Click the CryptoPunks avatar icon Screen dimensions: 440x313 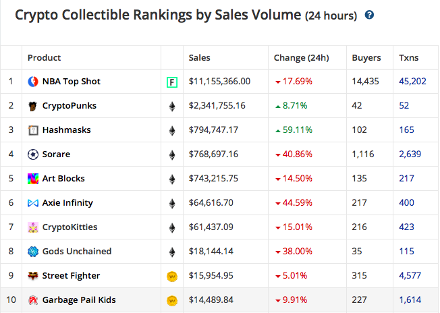[x=33, y=106]
